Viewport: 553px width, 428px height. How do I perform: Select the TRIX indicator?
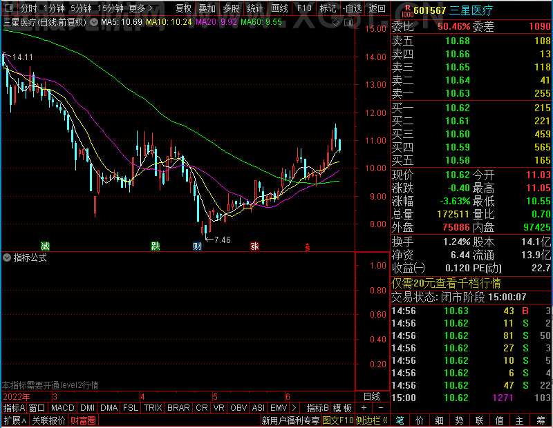pyautogui.click(x=153, y=407)
